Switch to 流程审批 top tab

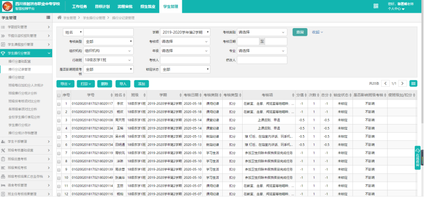click(125, 7)
